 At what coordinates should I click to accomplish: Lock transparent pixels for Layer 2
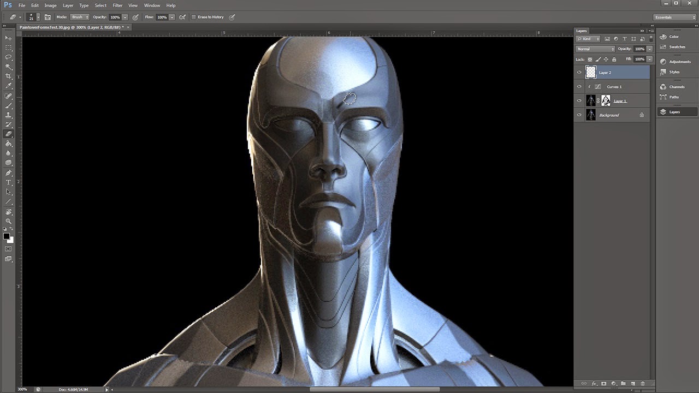(x=589, y=59)
